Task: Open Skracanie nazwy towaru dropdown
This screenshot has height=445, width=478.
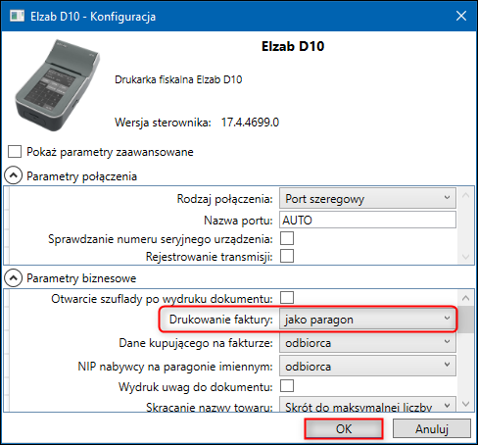Action: [367, 405]
